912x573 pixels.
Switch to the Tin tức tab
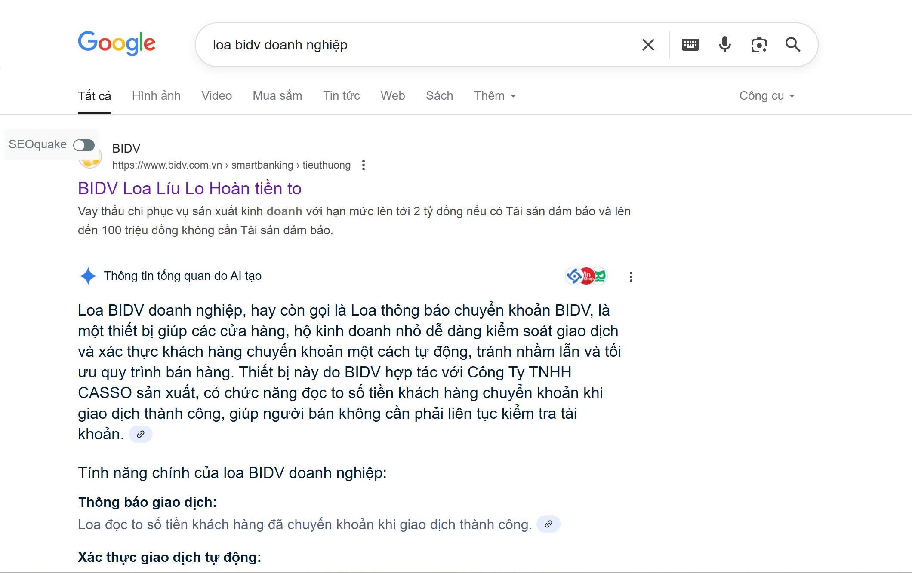point(341,96)
